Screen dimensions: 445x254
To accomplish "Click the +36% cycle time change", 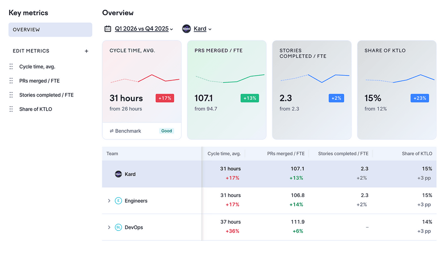I will click(x=232, y=231).
